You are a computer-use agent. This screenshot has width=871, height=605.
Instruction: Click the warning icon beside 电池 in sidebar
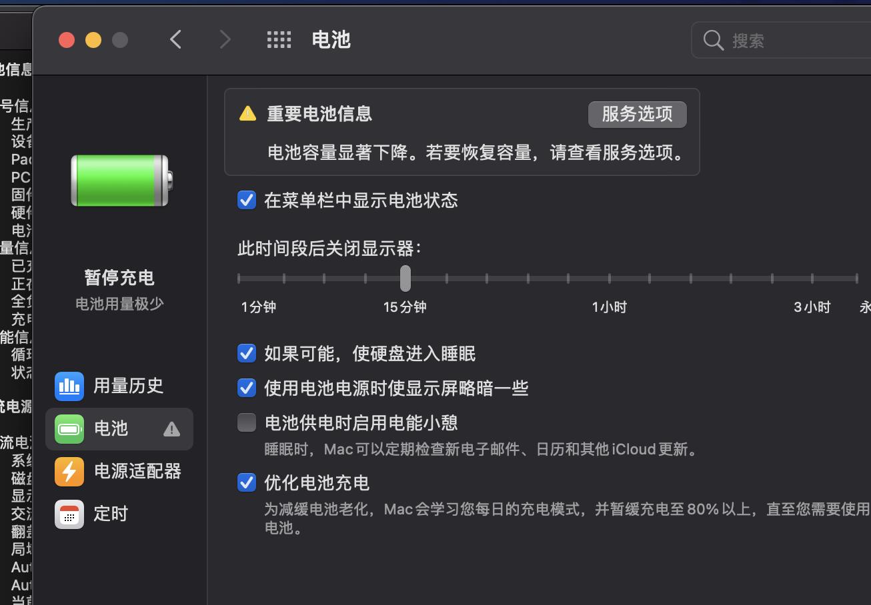point(171,429)
